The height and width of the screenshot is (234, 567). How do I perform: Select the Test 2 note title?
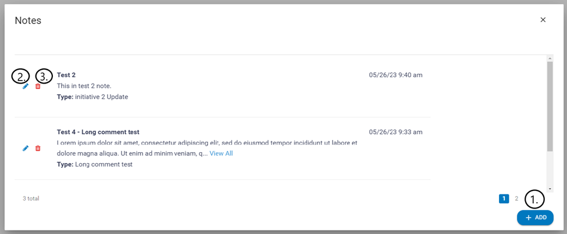click(66, 75)
